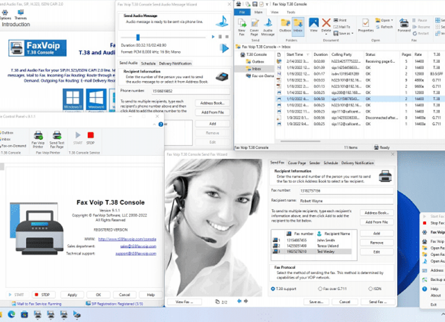Image resolution: width=445 pixels, height=322 pixels.
Task: Click Help button in Control Panel
Action: pyautogui.click(x=151, y=295)
